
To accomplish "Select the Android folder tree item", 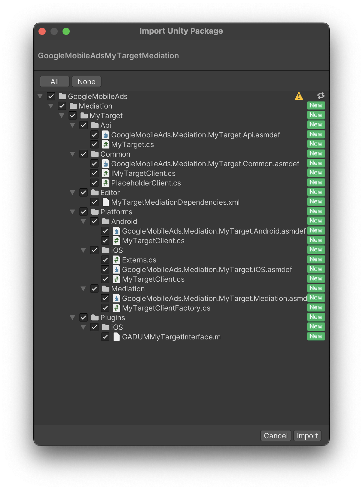I will click(124, 222).
